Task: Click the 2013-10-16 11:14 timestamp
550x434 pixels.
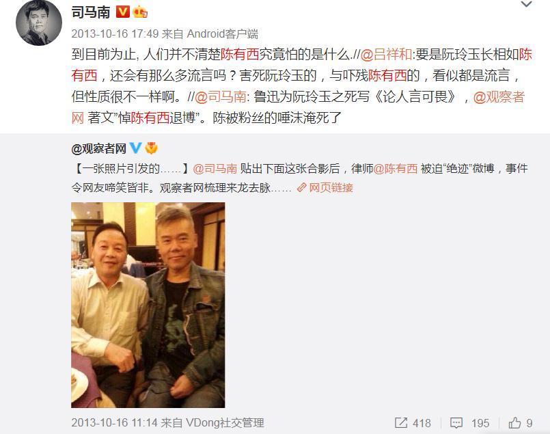Action: coord(114,423)
